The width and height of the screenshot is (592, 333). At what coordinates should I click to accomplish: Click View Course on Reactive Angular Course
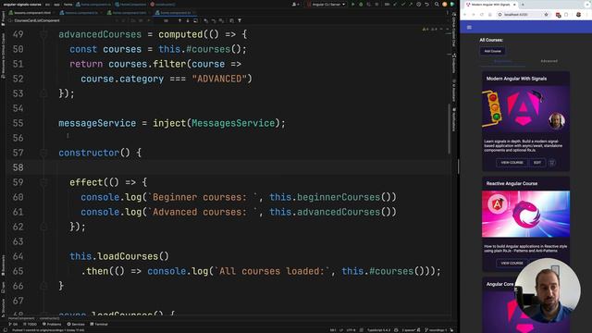(x=512, y=263)
